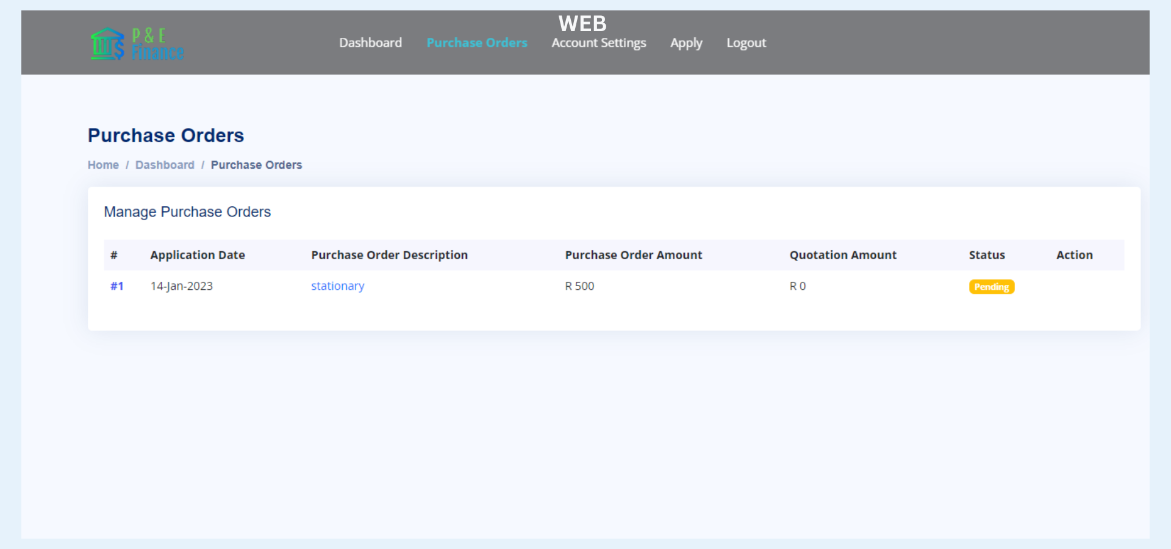Select Purchase Orders in the top navigation
Screen dimensions: 1171x549
[476, 43]
